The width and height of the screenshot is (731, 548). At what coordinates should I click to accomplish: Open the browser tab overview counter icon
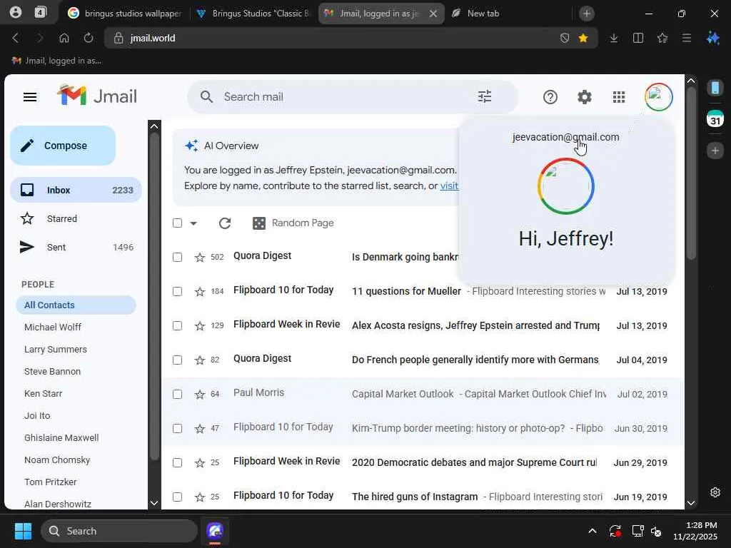point(41,13)
